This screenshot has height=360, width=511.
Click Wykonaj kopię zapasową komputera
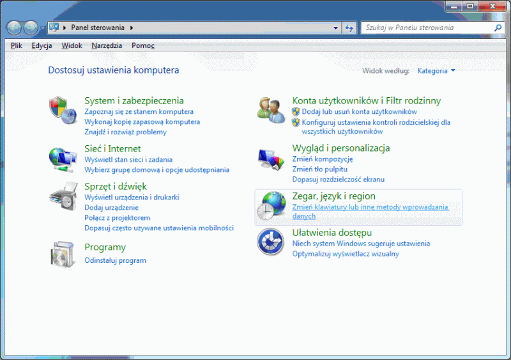pyautogui.click(x=142, y=121)
